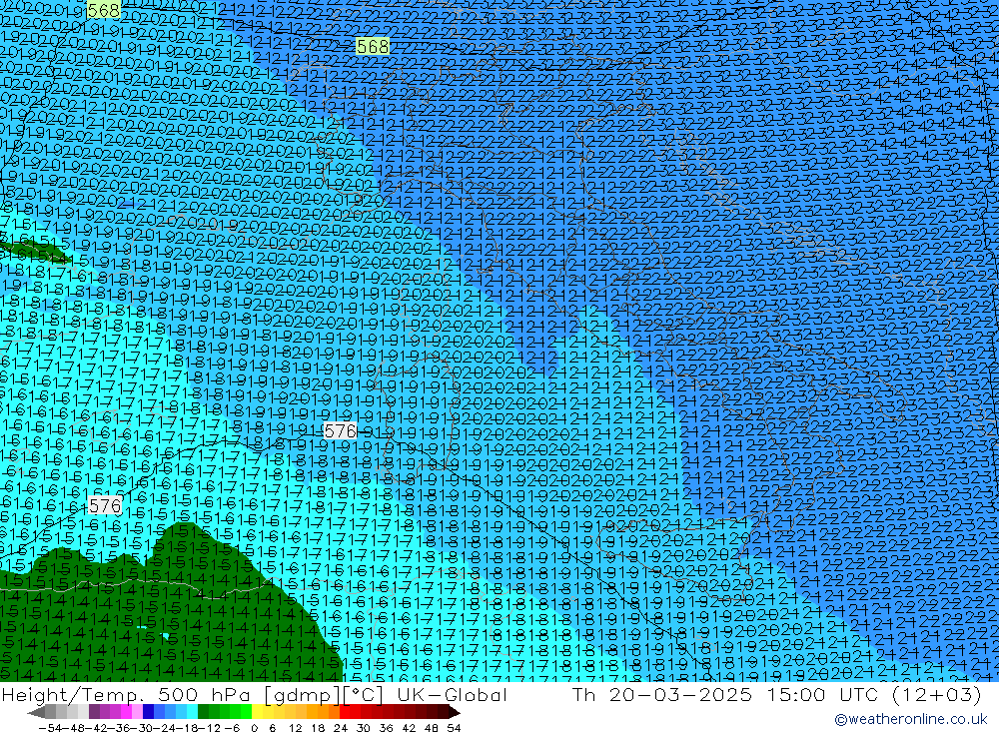Pick the first bright yellow legend swatch
999x732 pixels.
tap(257, 712)
